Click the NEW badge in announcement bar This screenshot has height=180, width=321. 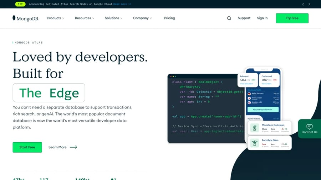(x=20, y=4)
